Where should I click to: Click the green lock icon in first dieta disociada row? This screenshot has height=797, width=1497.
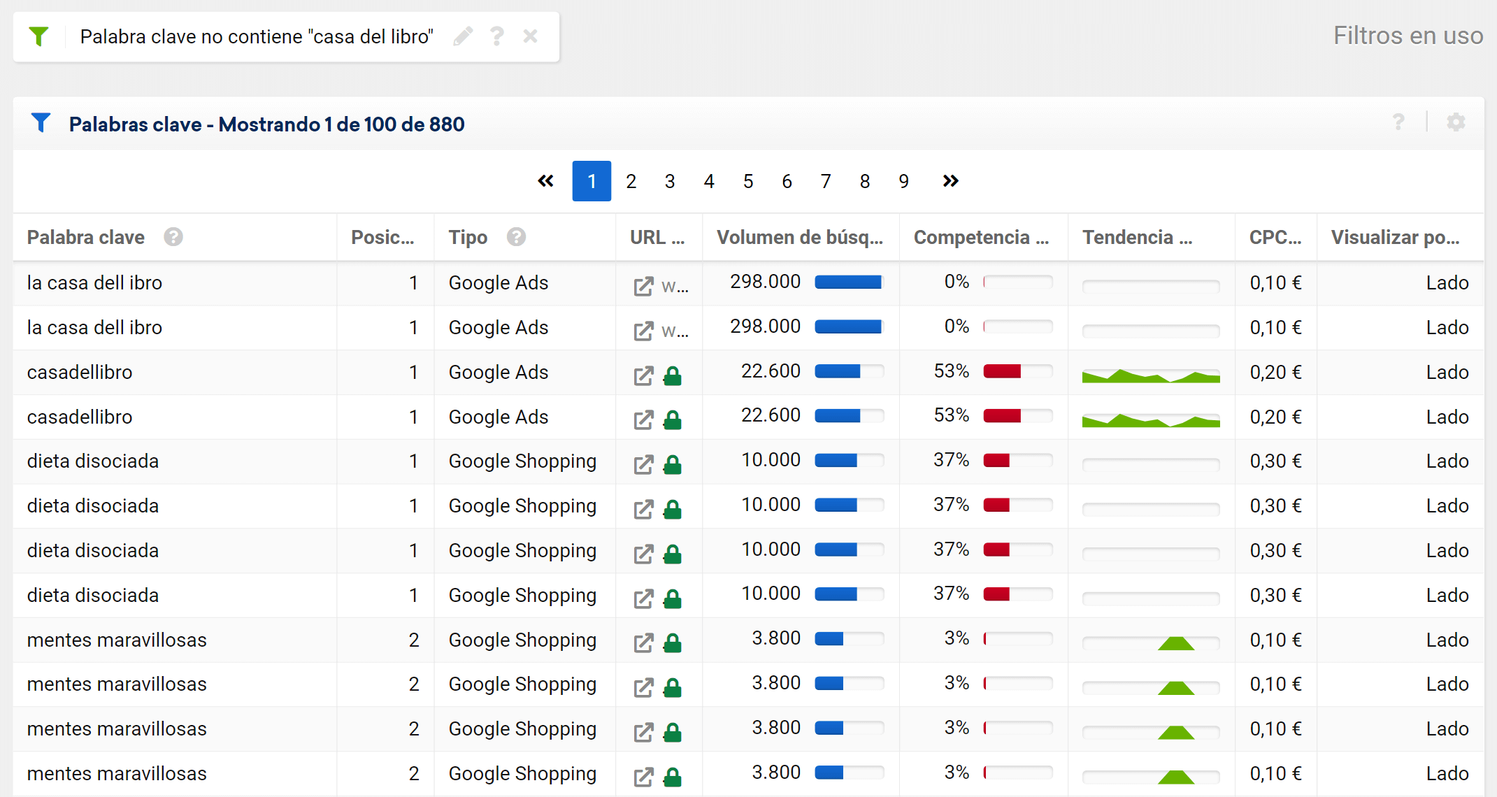coord(673,464)
